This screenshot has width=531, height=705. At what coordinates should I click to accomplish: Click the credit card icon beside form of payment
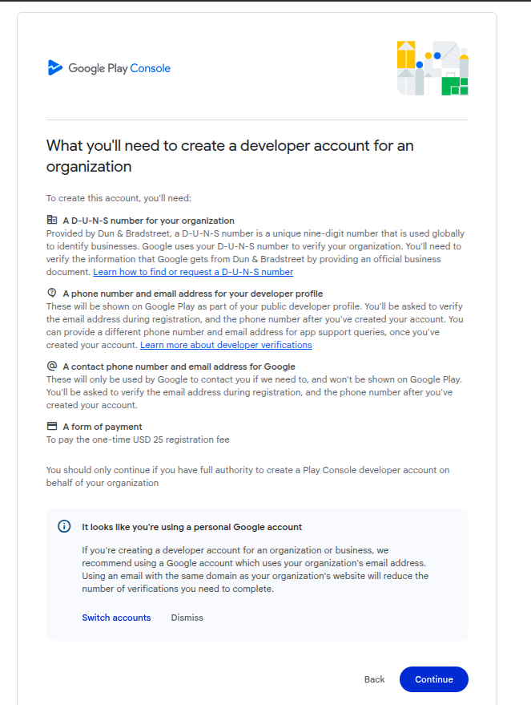[x=52, y=426]
